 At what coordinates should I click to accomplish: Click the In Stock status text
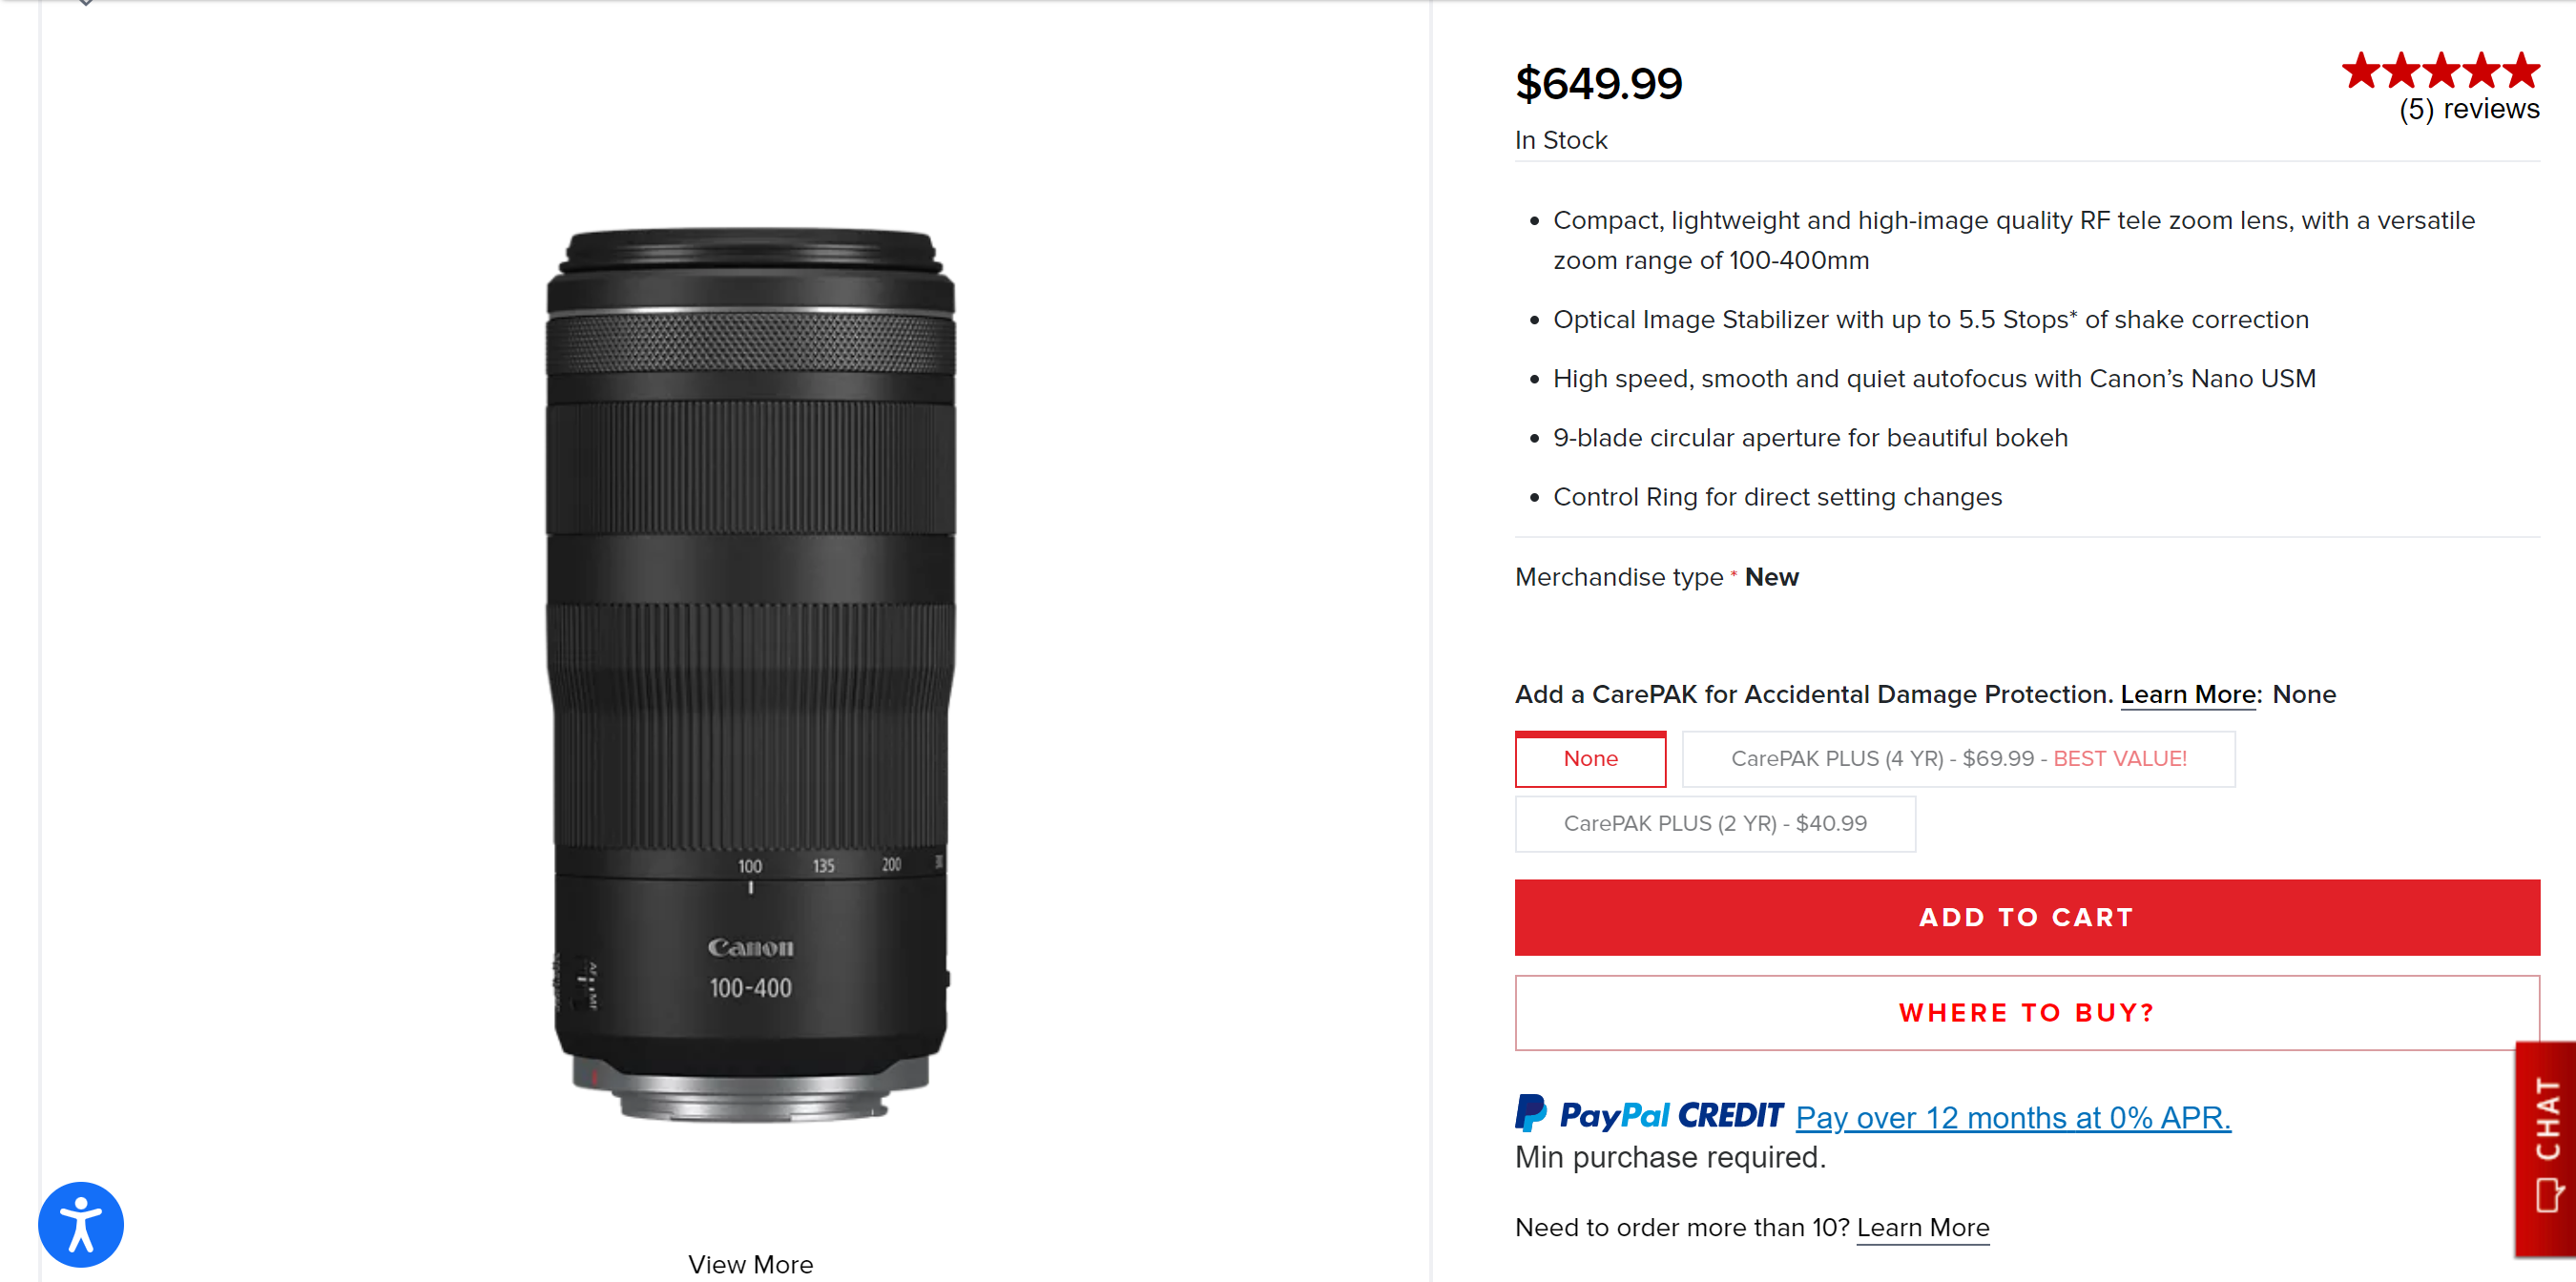[1560, 140]
